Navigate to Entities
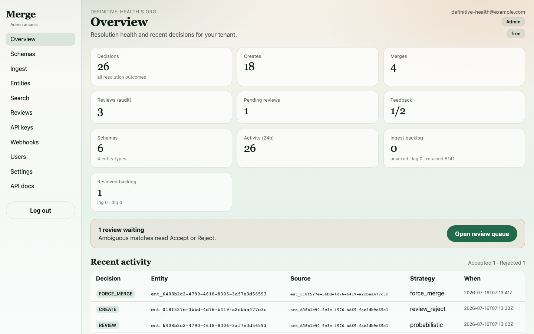 pyautogui.click(x=40, y=83)
